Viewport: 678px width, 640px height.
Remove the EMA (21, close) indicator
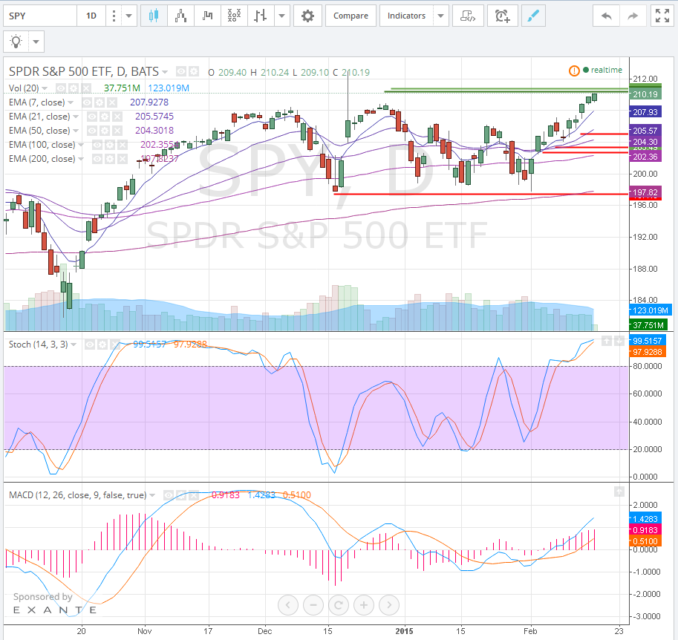(117, 117)
